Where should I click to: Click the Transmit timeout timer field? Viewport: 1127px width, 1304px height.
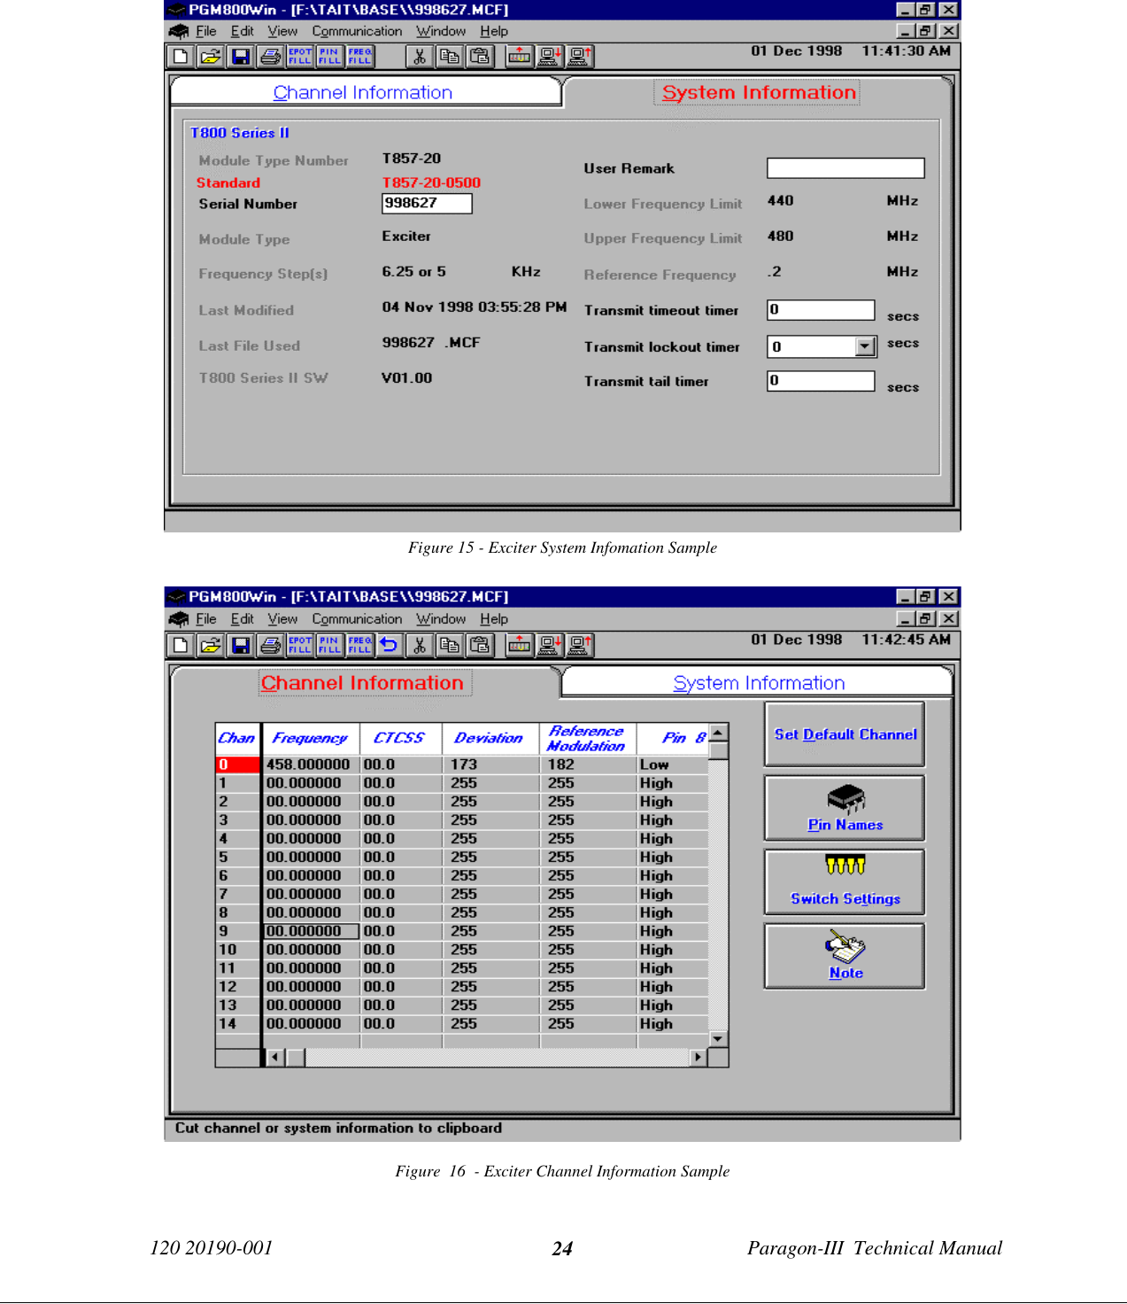pyautogui.click(x=821, y=310)
